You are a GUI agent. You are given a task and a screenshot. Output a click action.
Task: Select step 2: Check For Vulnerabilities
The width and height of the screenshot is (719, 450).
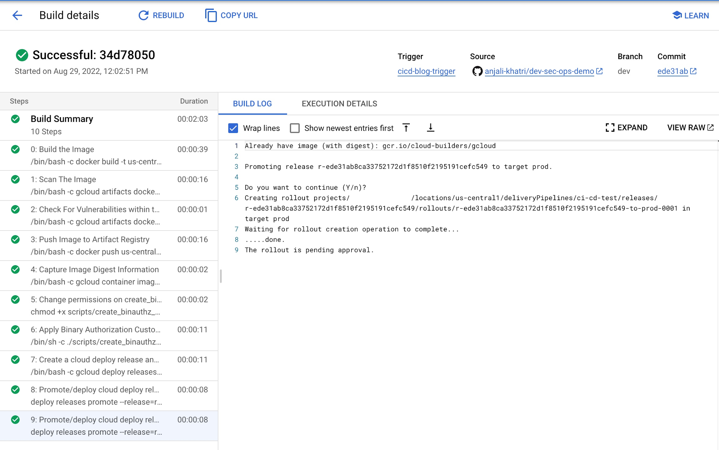[109, 216]
